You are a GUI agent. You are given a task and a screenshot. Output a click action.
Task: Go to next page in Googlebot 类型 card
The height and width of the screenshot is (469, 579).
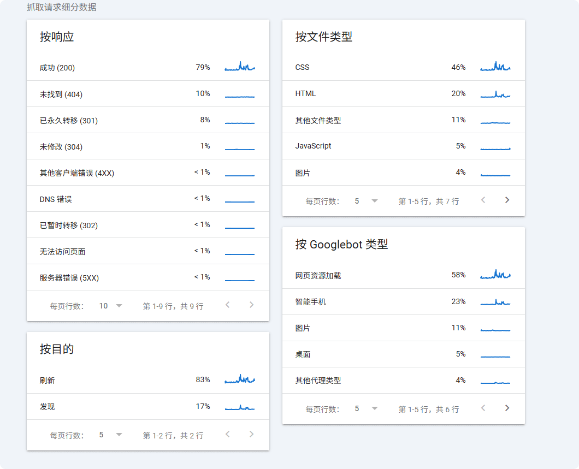pyautogui.click(x=507, y=408)
